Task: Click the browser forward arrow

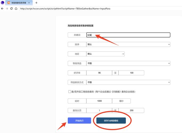Action: click(x=7, y=9)
